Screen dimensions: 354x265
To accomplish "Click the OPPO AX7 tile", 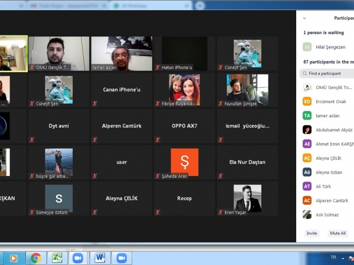I will pos(185,126).
